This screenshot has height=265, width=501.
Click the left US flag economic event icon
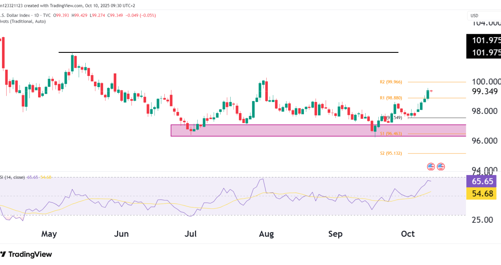431,166
